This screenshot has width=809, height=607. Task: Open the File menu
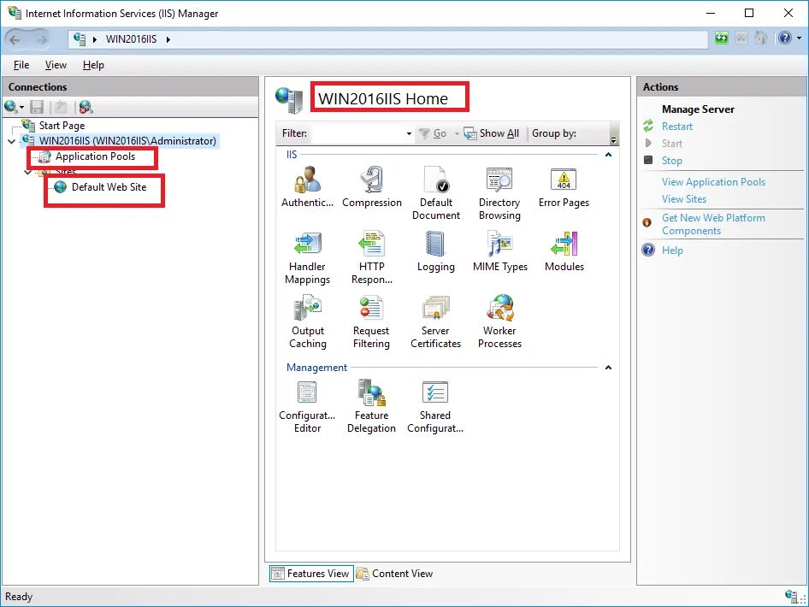coord(21,65)
